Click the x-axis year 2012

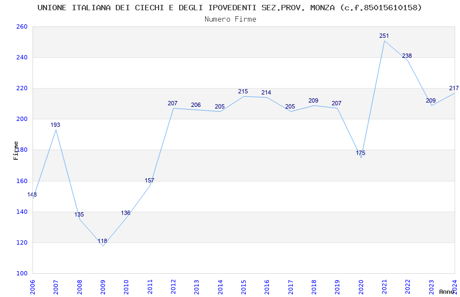click(x=173, y=287)
